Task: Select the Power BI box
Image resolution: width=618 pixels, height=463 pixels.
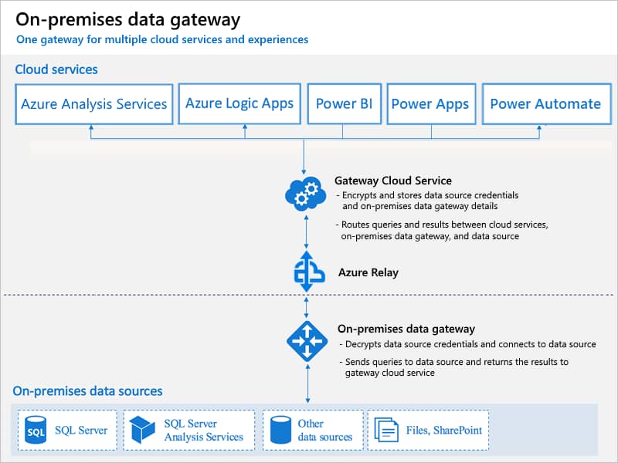Action: coord(344,103)
